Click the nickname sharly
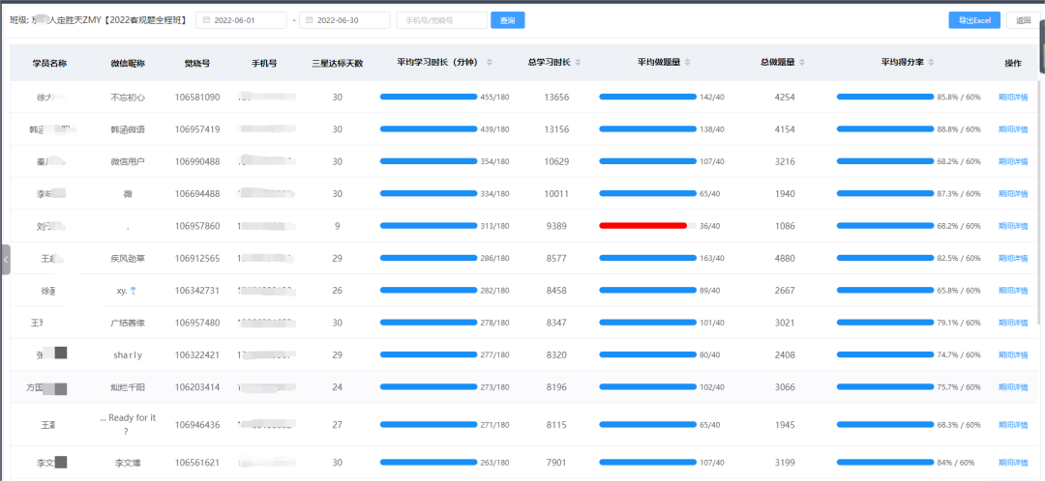This screenshot has width=1045, height=481. (x=128, y=355)
